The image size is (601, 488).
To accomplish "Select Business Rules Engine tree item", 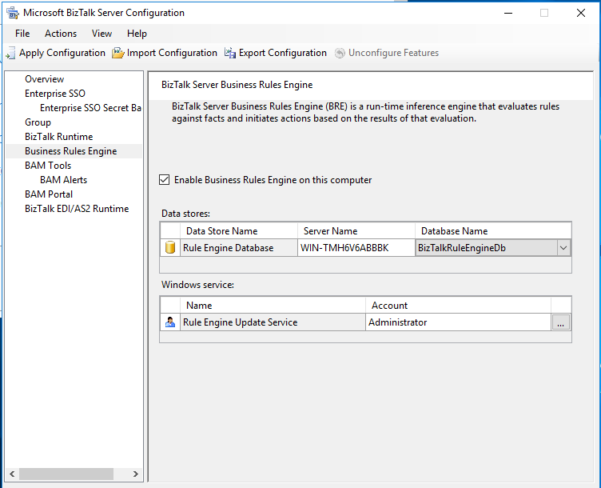I will (71, 151).
